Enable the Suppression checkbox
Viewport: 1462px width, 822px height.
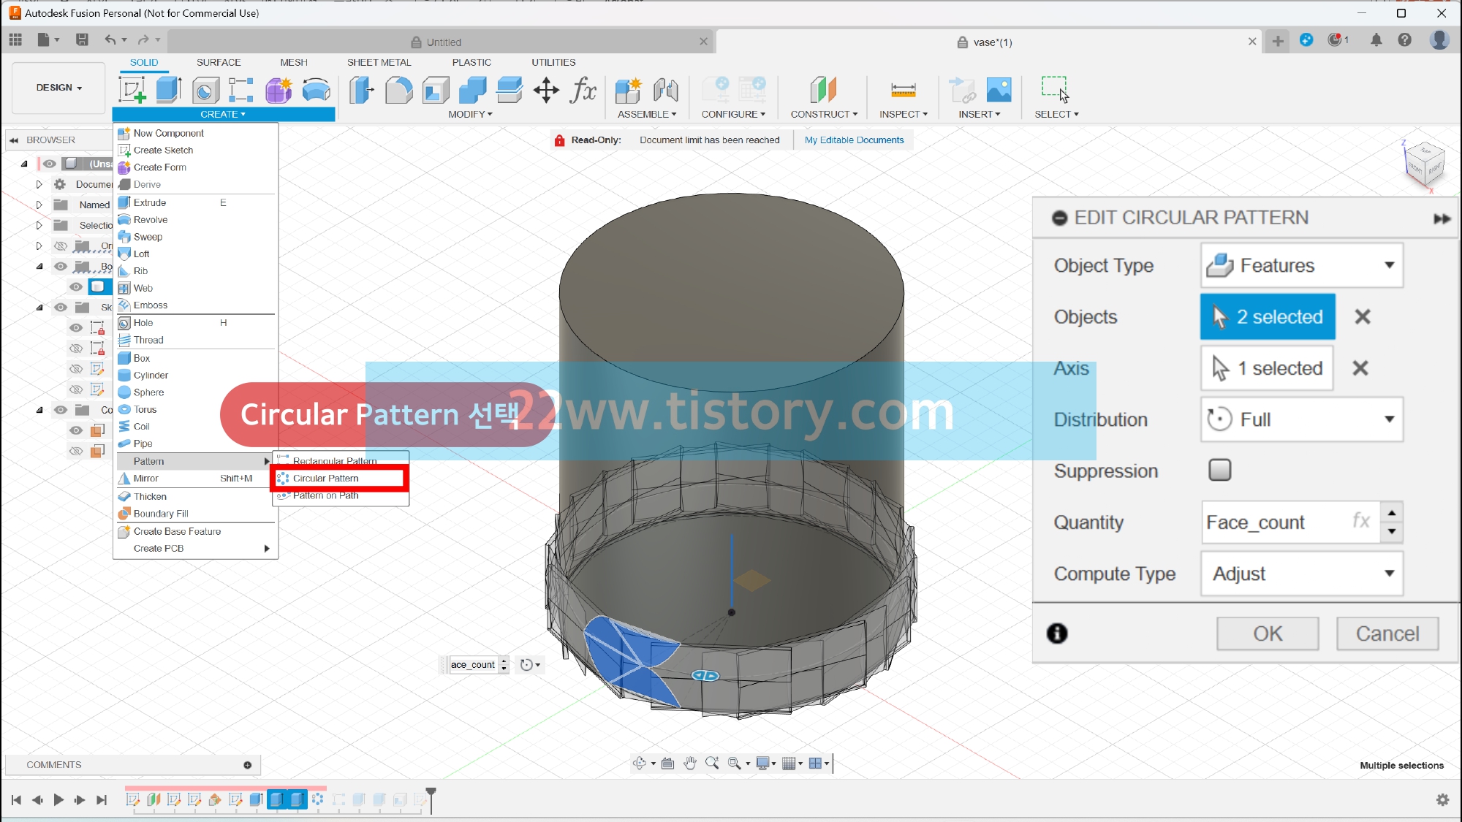point(1219,470)
